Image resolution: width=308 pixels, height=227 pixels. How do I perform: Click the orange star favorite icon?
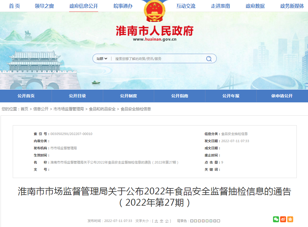pos(290,219)
